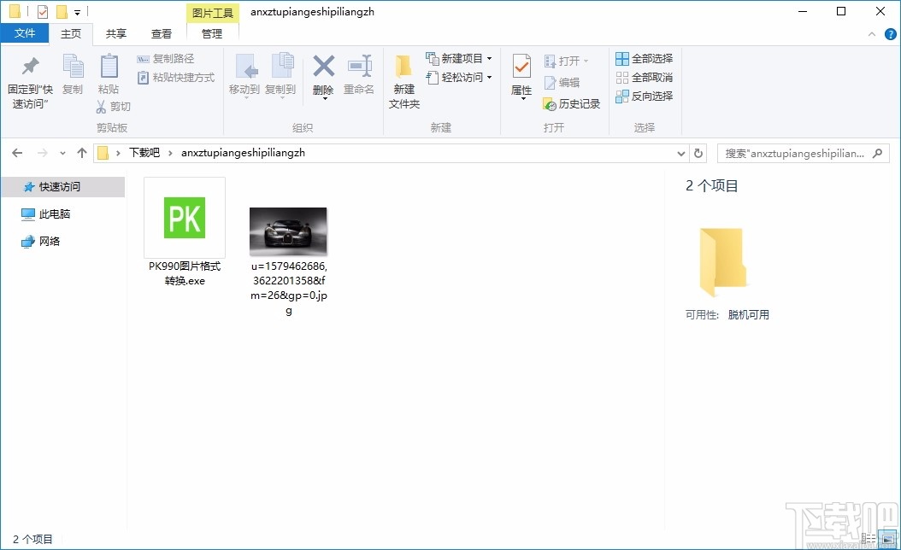Viewport: 901px width, 550px height.
Task: Open the 属性 (Properties) icon
Action: pos(521,77)
